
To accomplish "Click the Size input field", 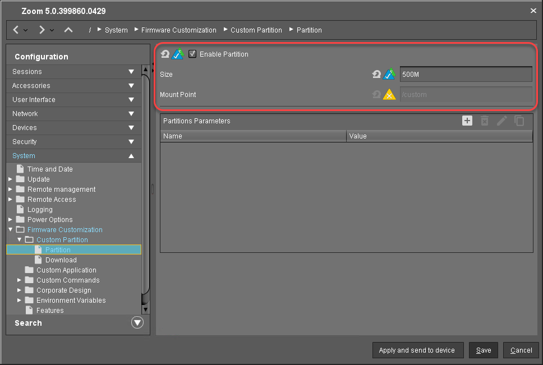I will point(466,74).
